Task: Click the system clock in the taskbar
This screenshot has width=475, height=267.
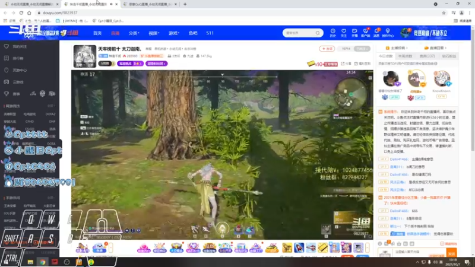Action: point(453,262)
